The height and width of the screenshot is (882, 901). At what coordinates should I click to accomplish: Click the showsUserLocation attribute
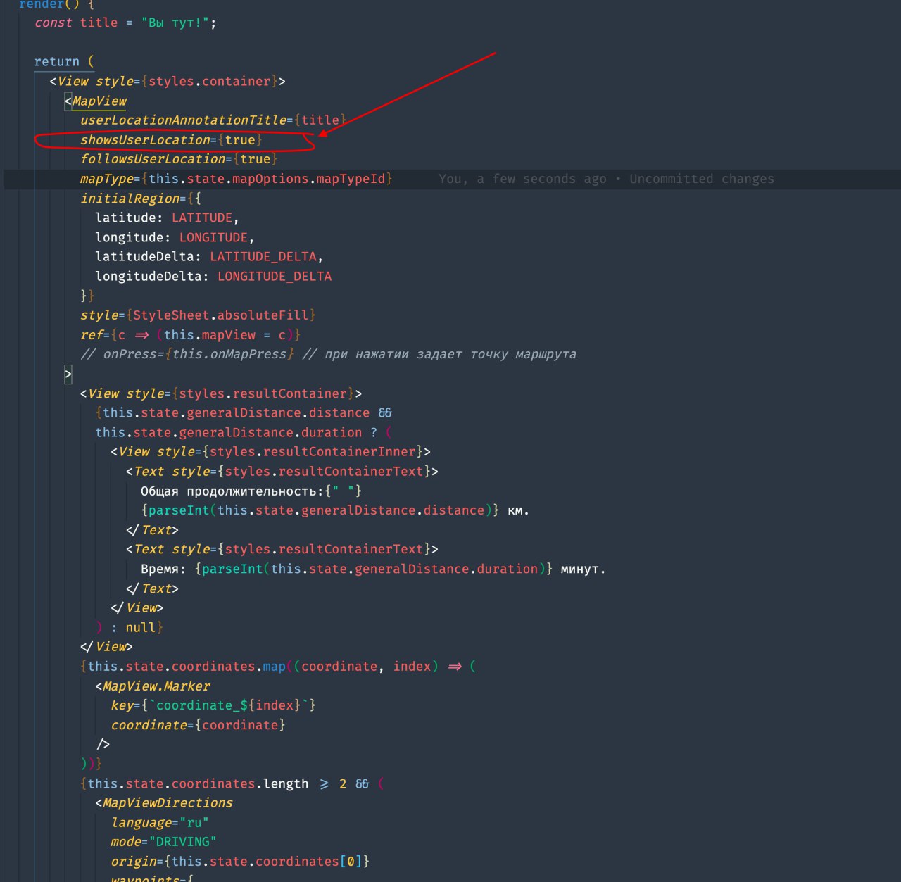coord(145,139)
